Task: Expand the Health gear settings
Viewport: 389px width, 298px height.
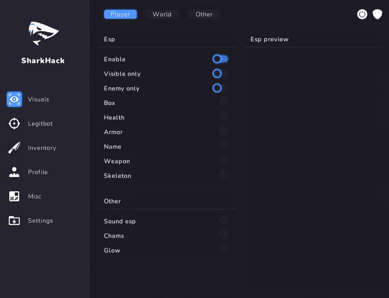Action: pyautogui.click(x=223, y=116)
